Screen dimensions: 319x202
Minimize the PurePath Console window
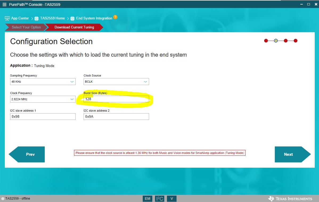pyautogui.click(x=301, y=4)
